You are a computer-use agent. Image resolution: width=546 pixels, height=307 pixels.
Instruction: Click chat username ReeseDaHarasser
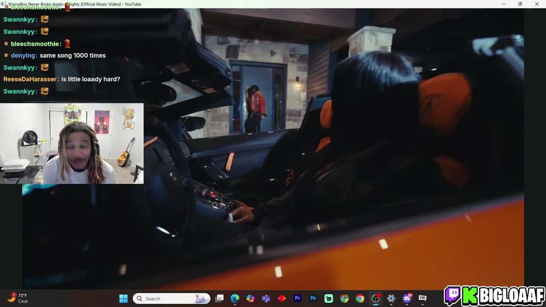30,79
